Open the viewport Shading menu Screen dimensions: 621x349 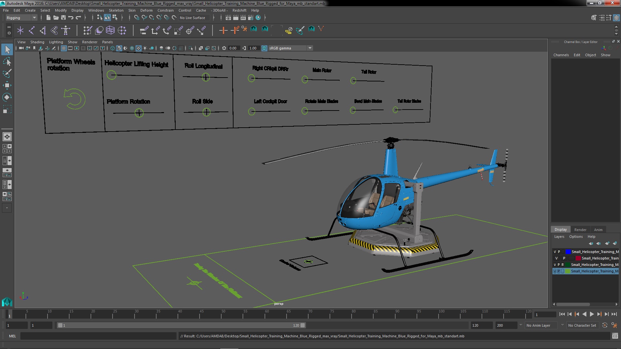pos(37,42)
